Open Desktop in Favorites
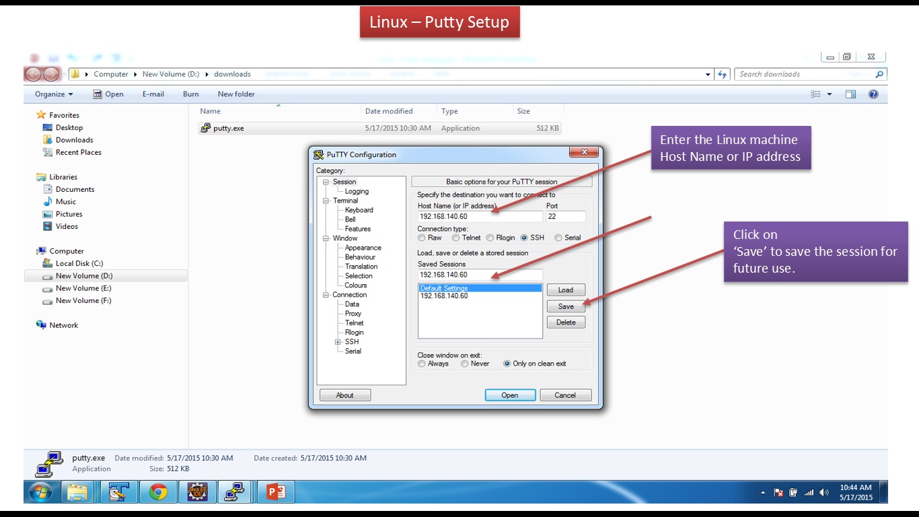919x517 pixels. 69,127
